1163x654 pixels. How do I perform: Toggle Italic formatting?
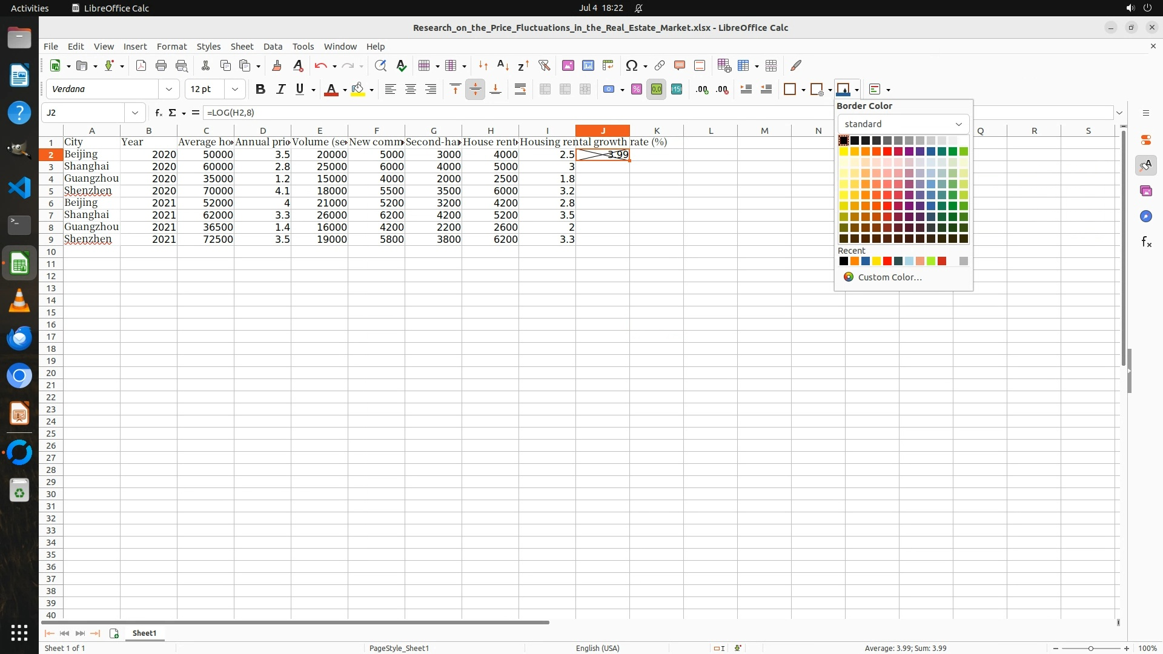click(280, 89)
